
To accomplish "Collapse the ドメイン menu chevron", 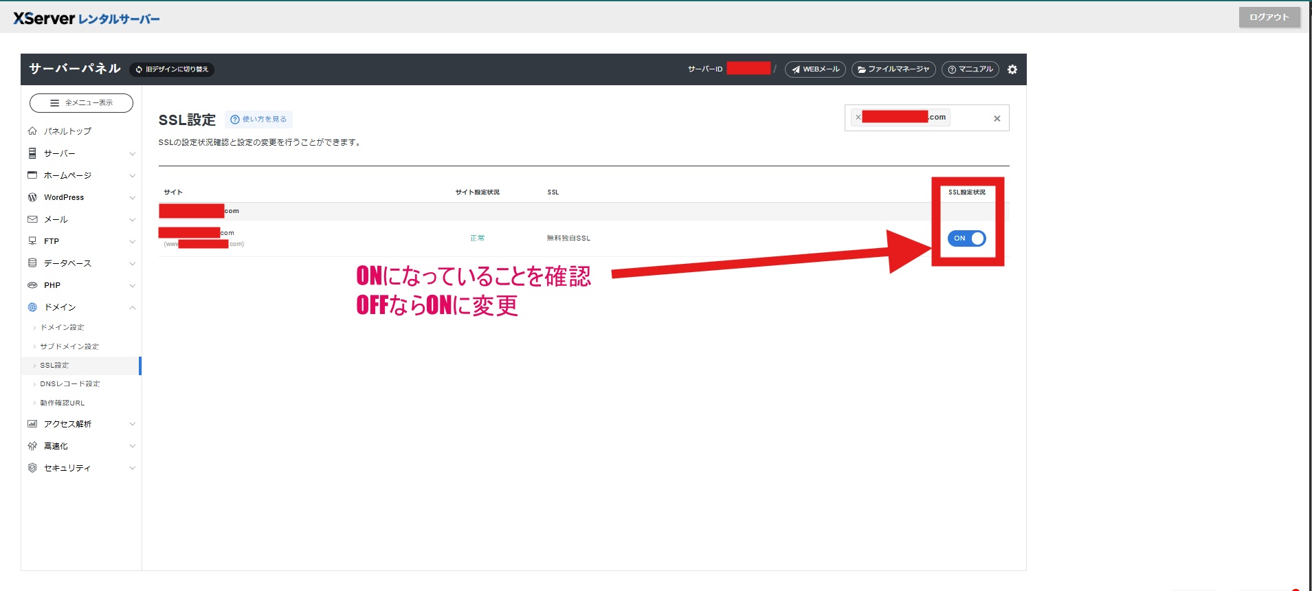I will (x=133, y=307).
